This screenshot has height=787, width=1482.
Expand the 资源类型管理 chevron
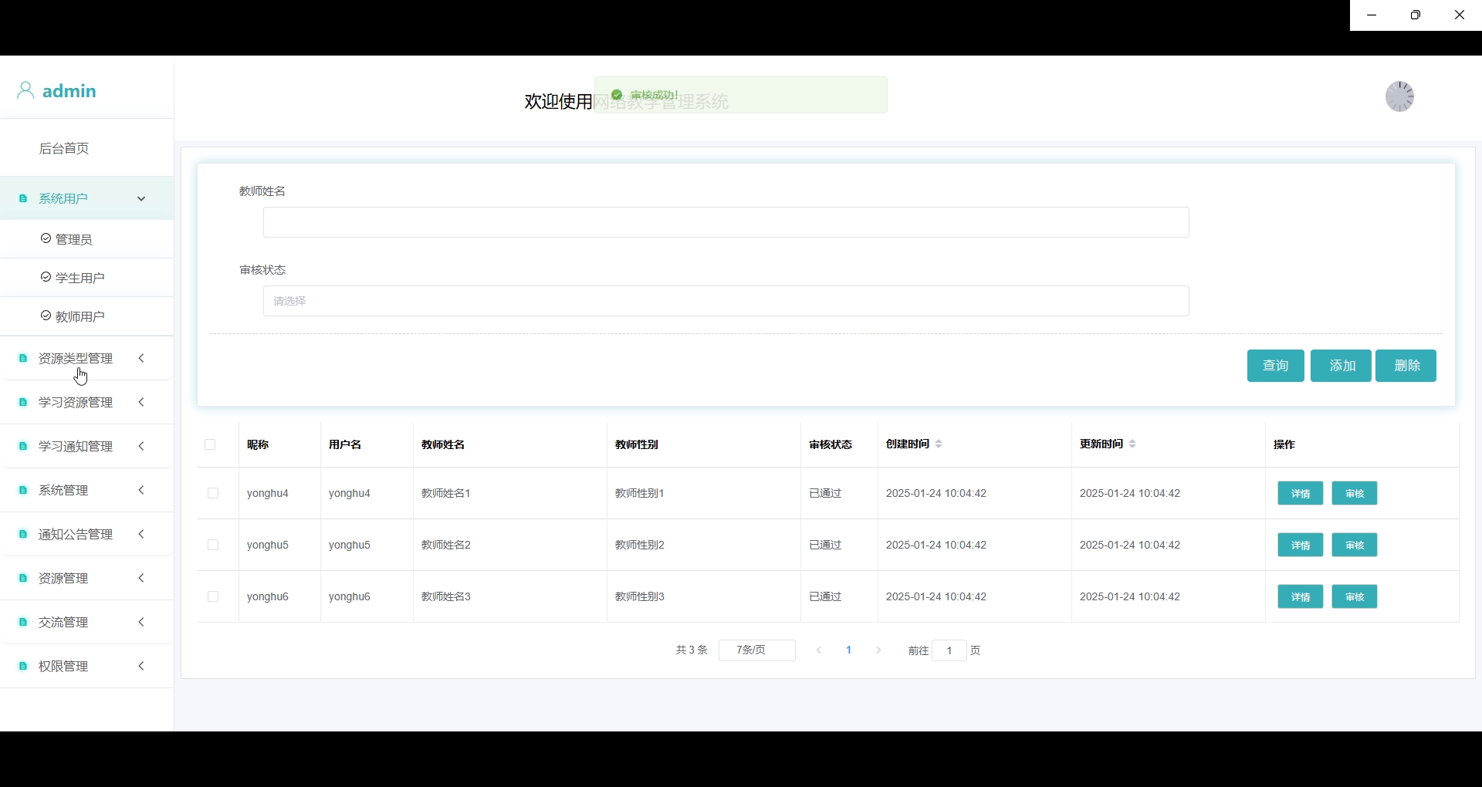coord(141,358)
